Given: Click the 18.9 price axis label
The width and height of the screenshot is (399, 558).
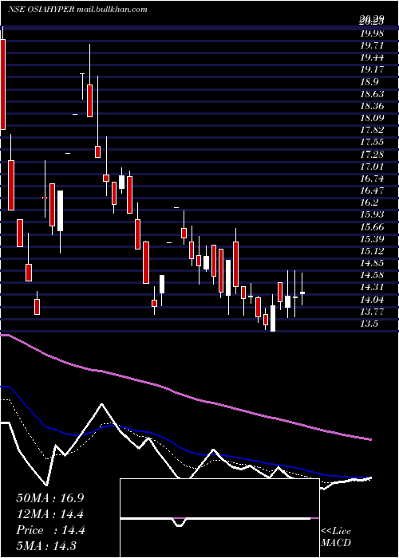Looking at the screenshot, I should pyautogui.click(x=369, y=82).
